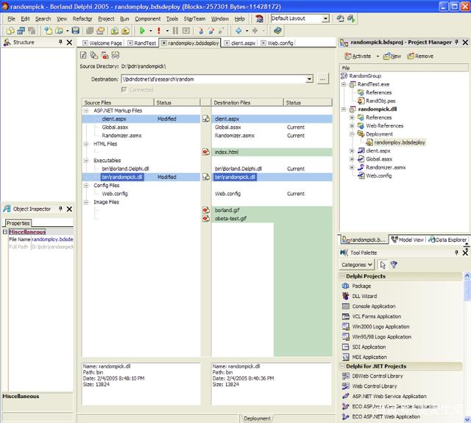Collapse the Deployment node in Project Manager
Screen dimensions: 471x423
tap(352, 134)
